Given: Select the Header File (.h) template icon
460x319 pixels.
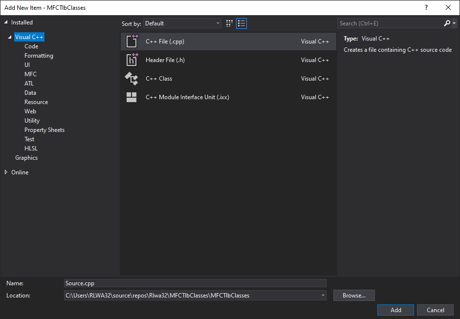Looking at the screenshot, I should [x=132, y=60].
